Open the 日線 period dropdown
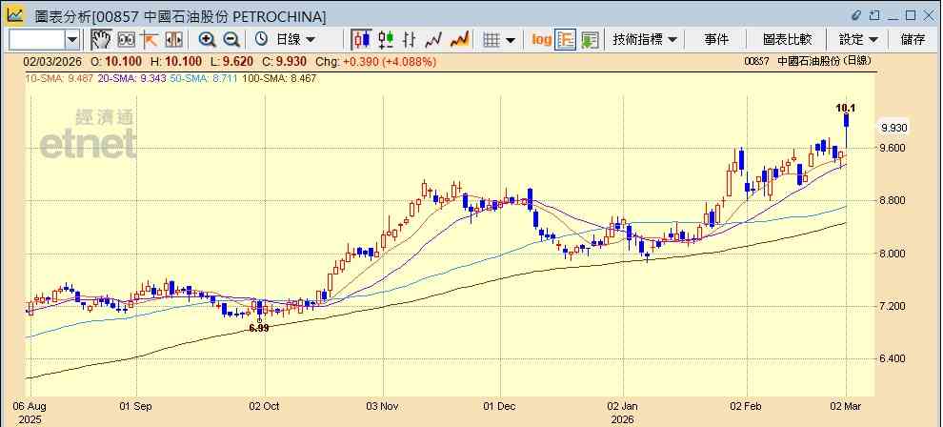This screenshot has width=943, height=427. coord(295,40)
